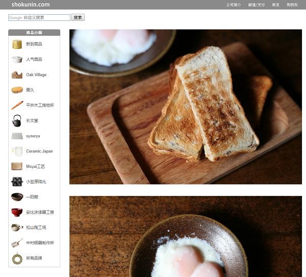Click the wooden tray icon beside Moyai工艺
This screenshot has height=277, width=306.
17,166
